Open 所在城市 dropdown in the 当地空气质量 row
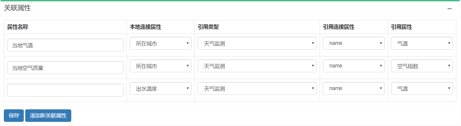Image resolution: width=461 pixels, height=126 pixels. coord(161,66)
